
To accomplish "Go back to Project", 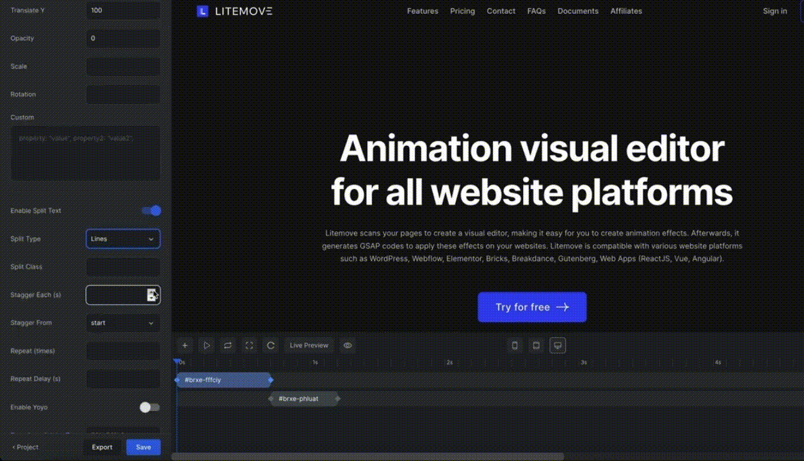I will click(x=26, y=447).
